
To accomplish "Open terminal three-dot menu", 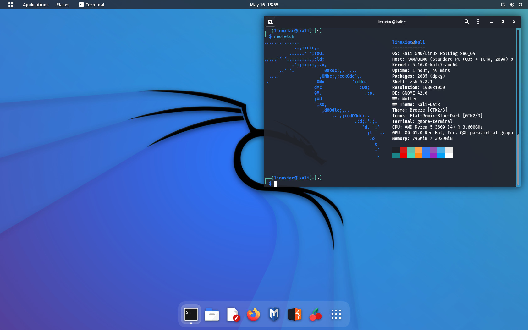I will (x=478, y=22).
